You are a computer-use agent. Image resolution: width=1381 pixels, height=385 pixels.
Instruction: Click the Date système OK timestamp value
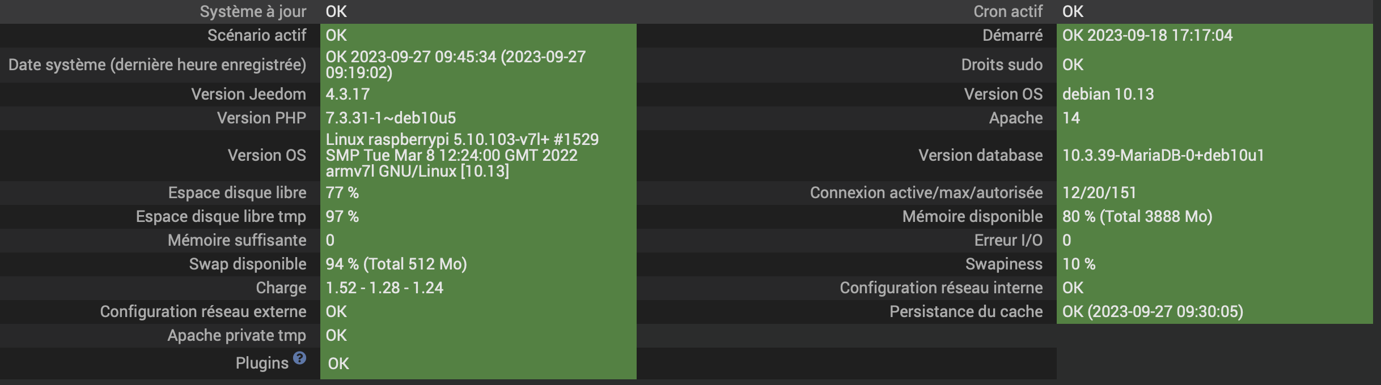[x=456, y=65]
